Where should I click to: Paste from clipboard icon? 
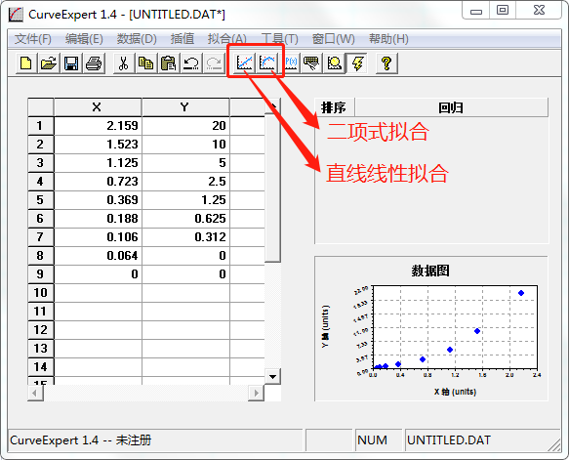click(169, 63)
